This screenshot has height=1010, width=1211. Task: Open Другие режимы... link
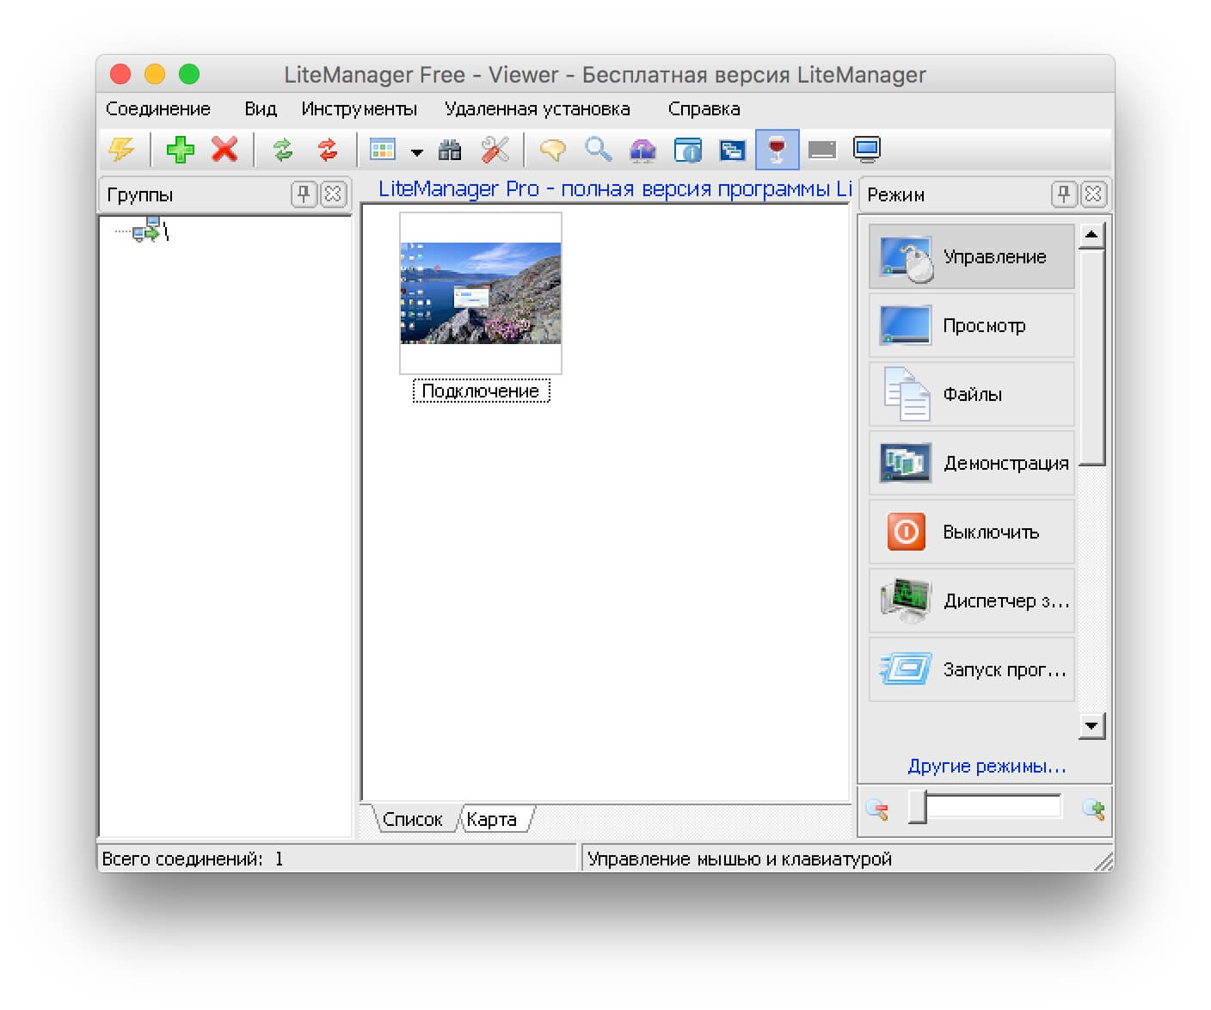click(987, 767)
